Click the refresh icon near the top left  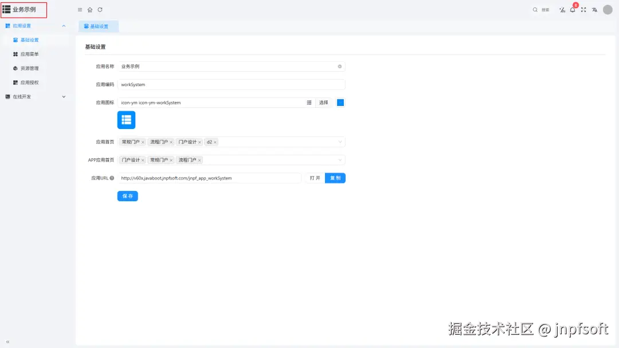(100, 10)
